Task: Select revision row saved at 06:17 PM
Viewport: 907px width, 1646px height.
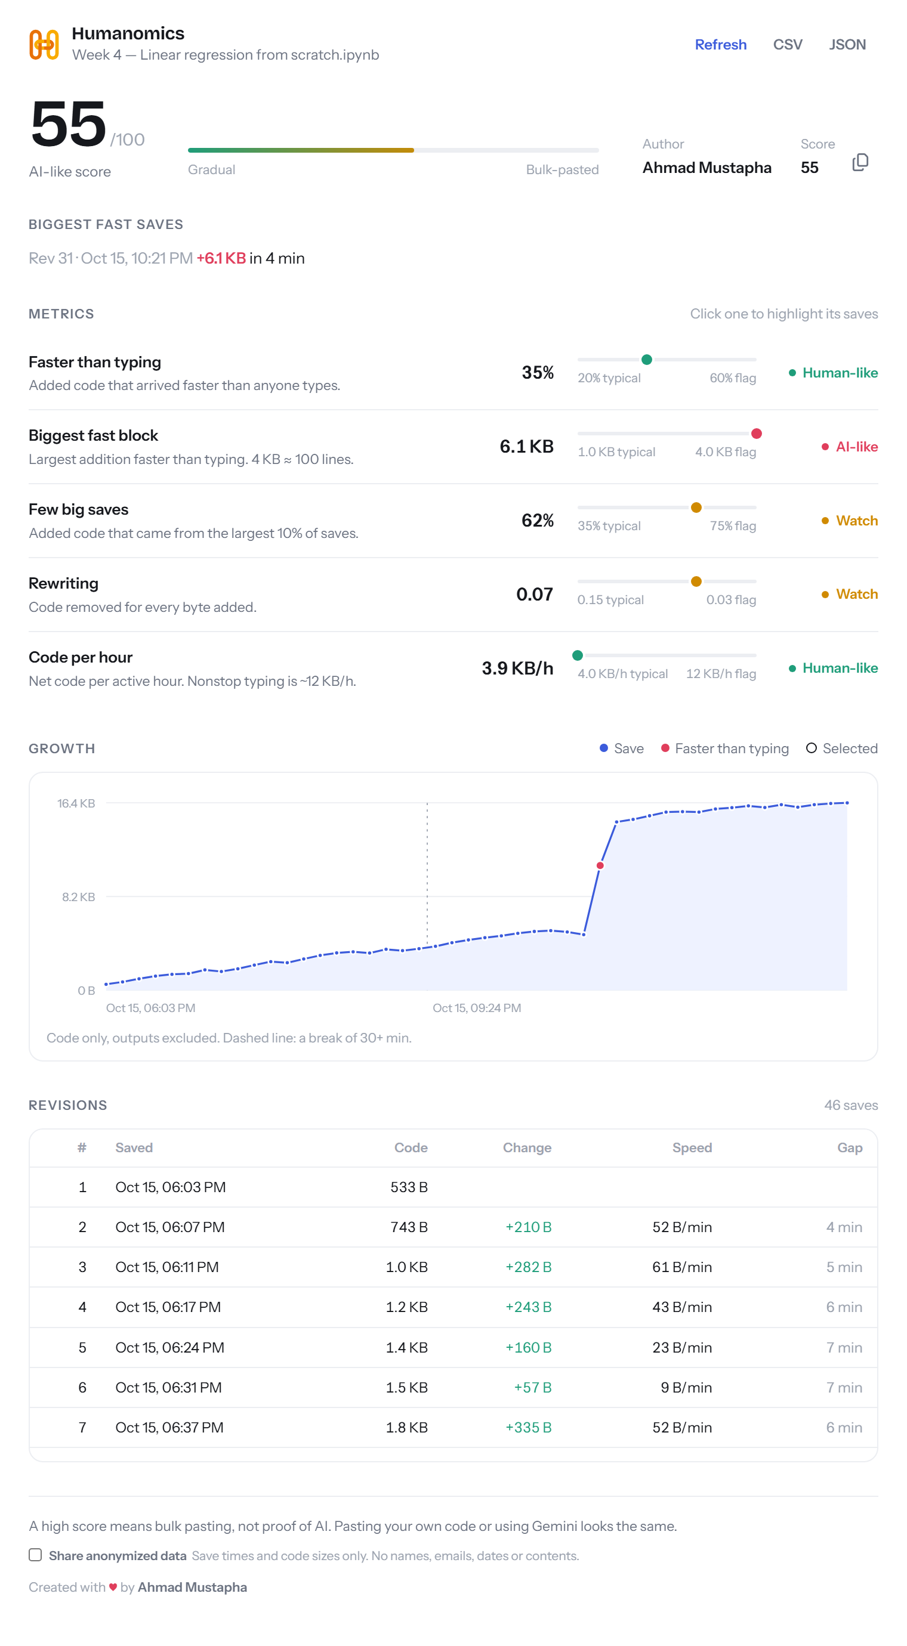Action: tap(453, 1307)
